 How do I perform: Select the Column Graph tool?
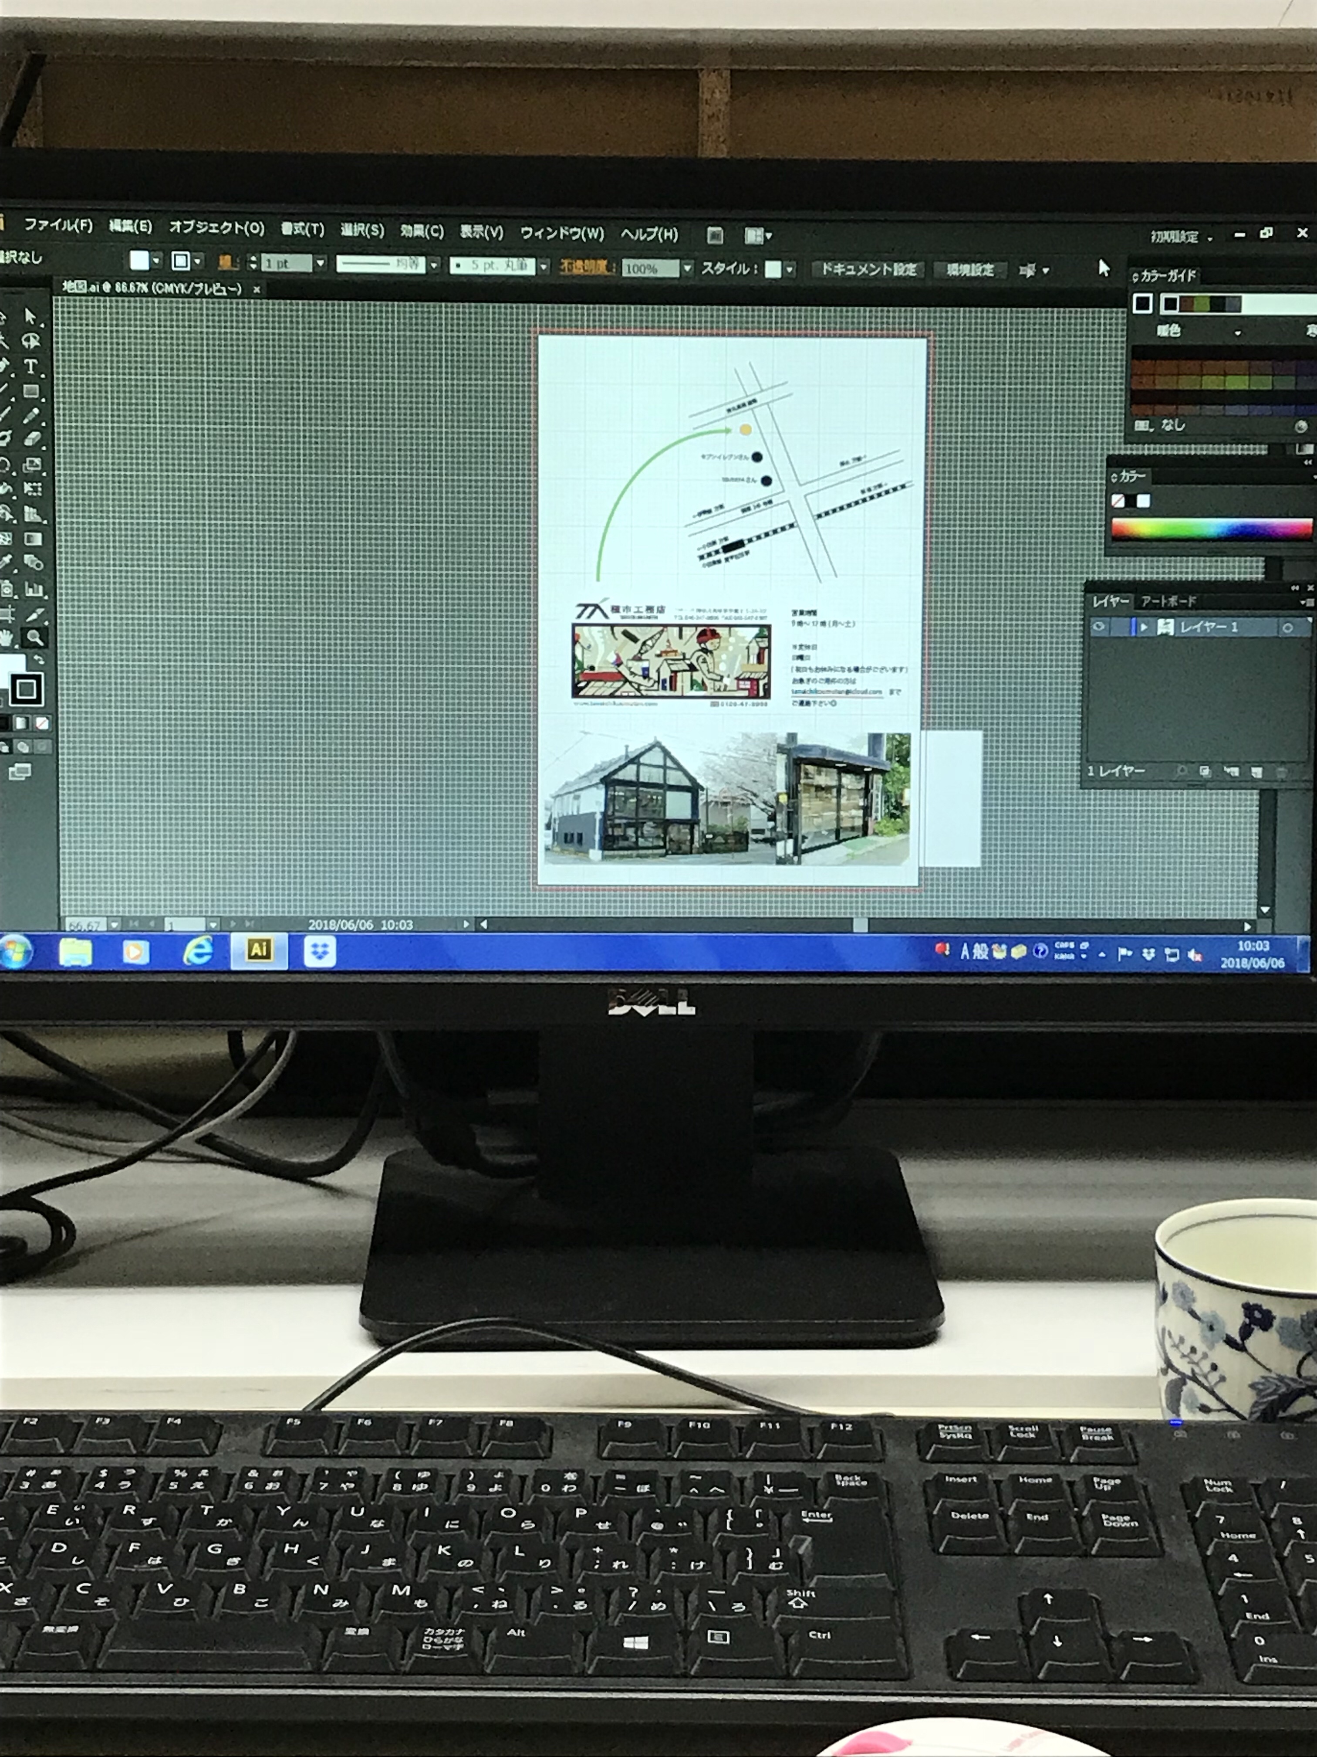click(x=34, y=589)
